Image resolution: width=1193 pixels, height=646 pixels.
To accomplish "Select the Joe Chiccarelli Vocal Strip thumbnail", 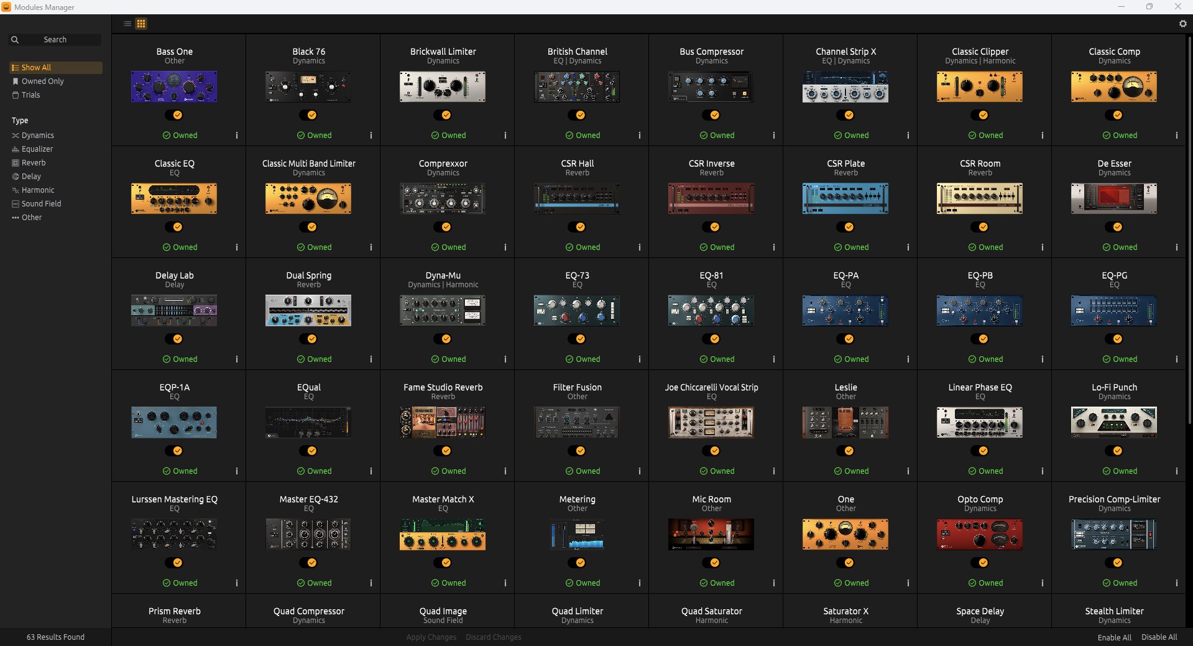I will click(x=711, y=422).
